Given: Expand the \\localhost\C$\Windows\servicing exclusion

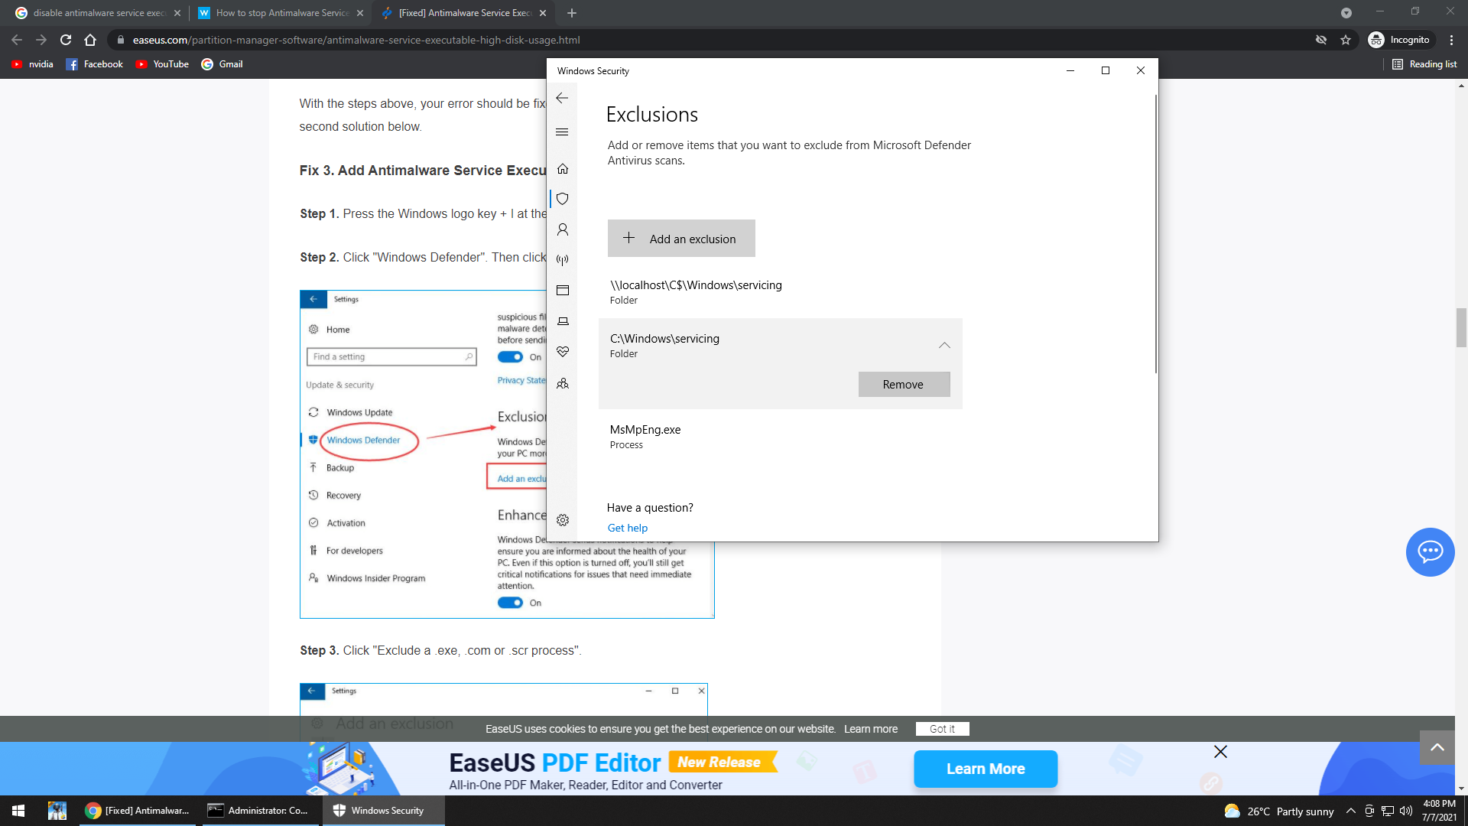Looking at the screenshot, I should 780,292.
